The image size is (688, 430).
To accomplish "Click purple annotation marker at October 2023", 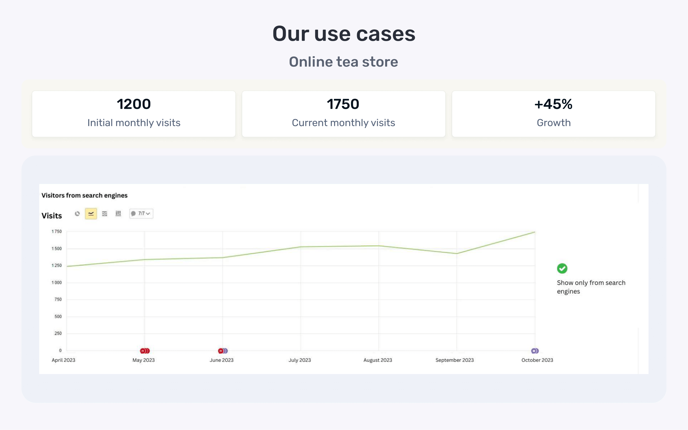I will tap(535, 351).
